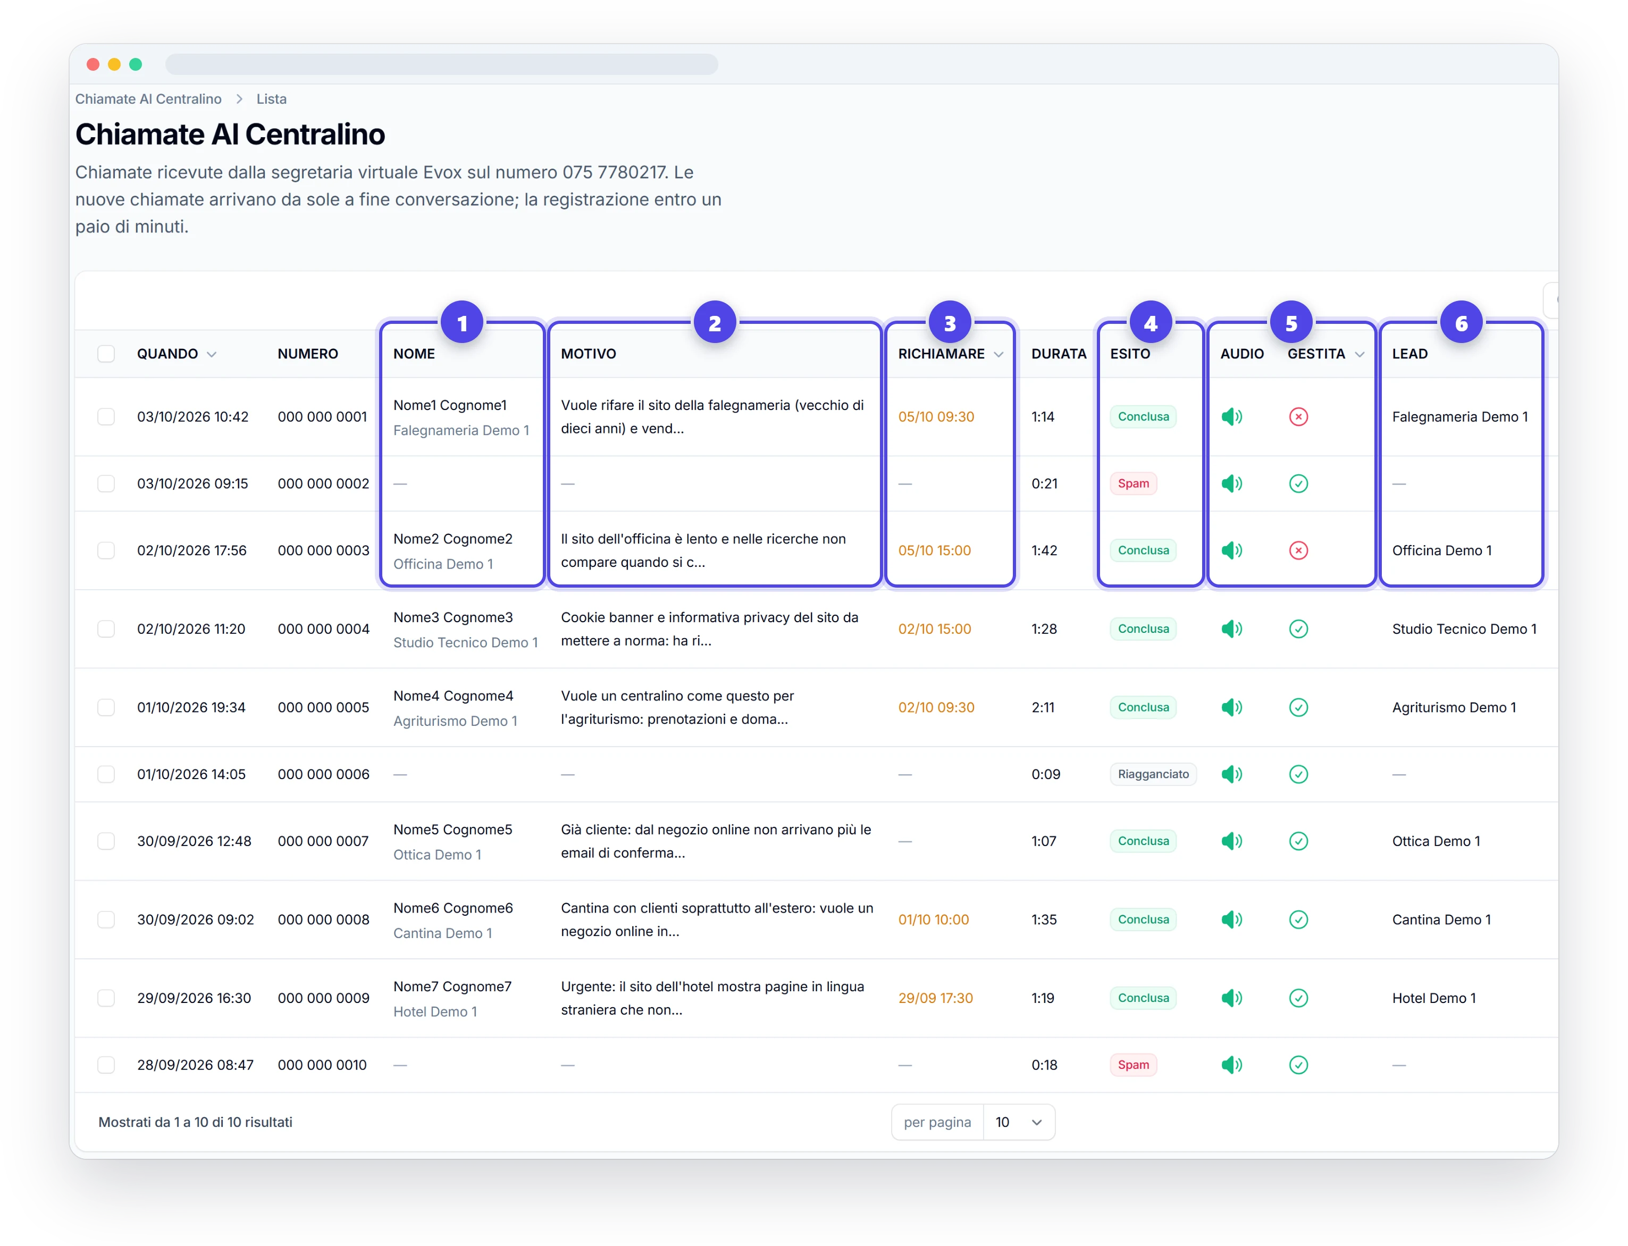Click callback time 05/10 09:30

point(936,417)
